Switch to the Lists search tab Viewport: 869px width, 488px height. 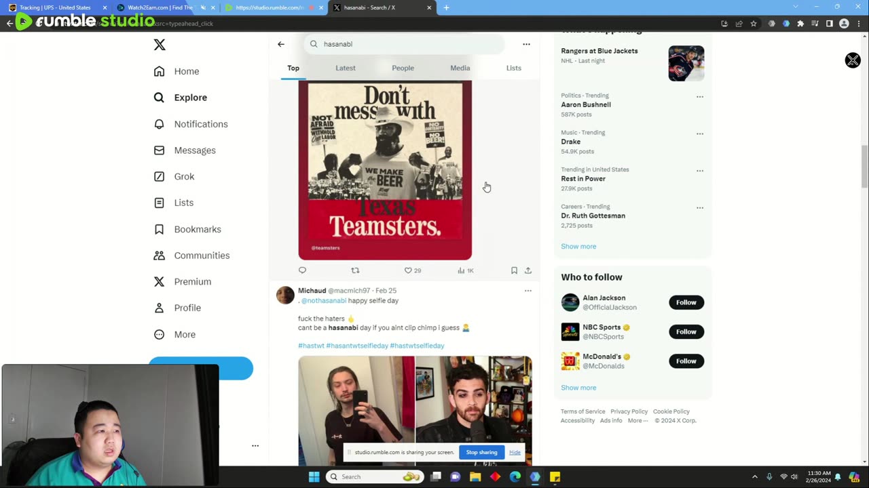(514, 68)
